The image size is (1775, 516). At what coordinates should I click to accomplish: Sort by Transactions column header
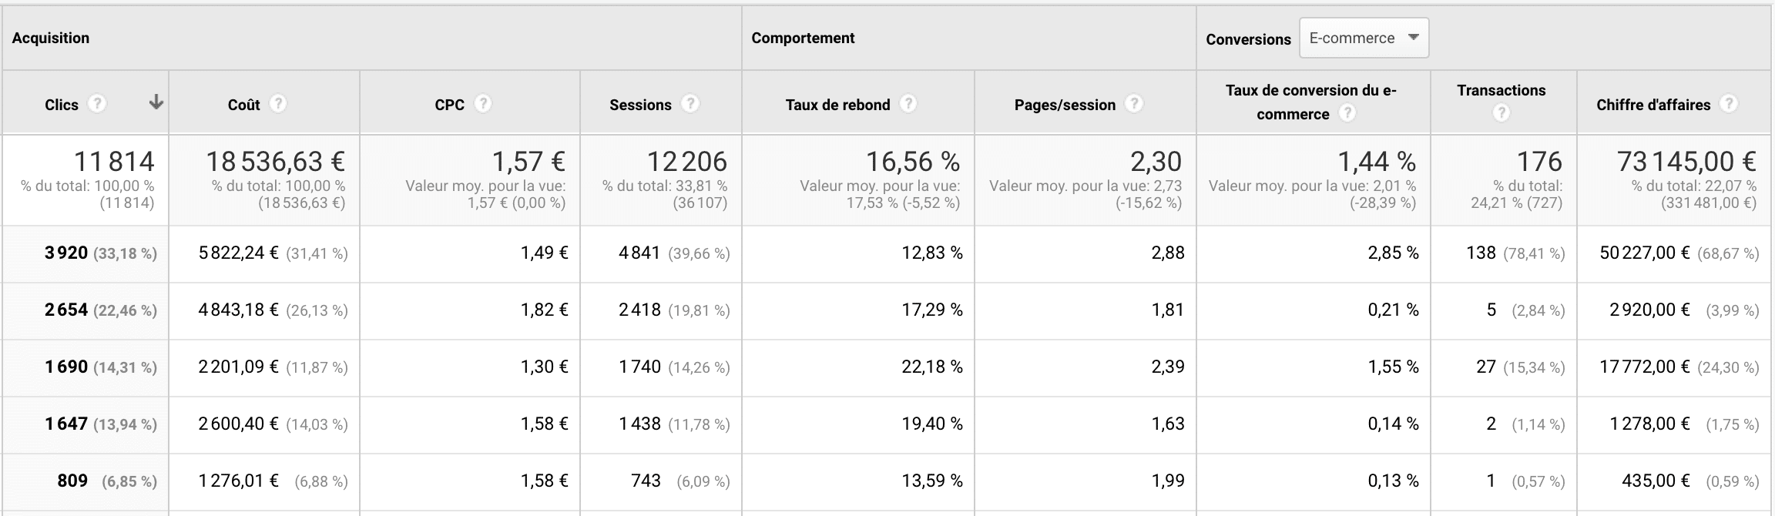[x=1501, y=90]
